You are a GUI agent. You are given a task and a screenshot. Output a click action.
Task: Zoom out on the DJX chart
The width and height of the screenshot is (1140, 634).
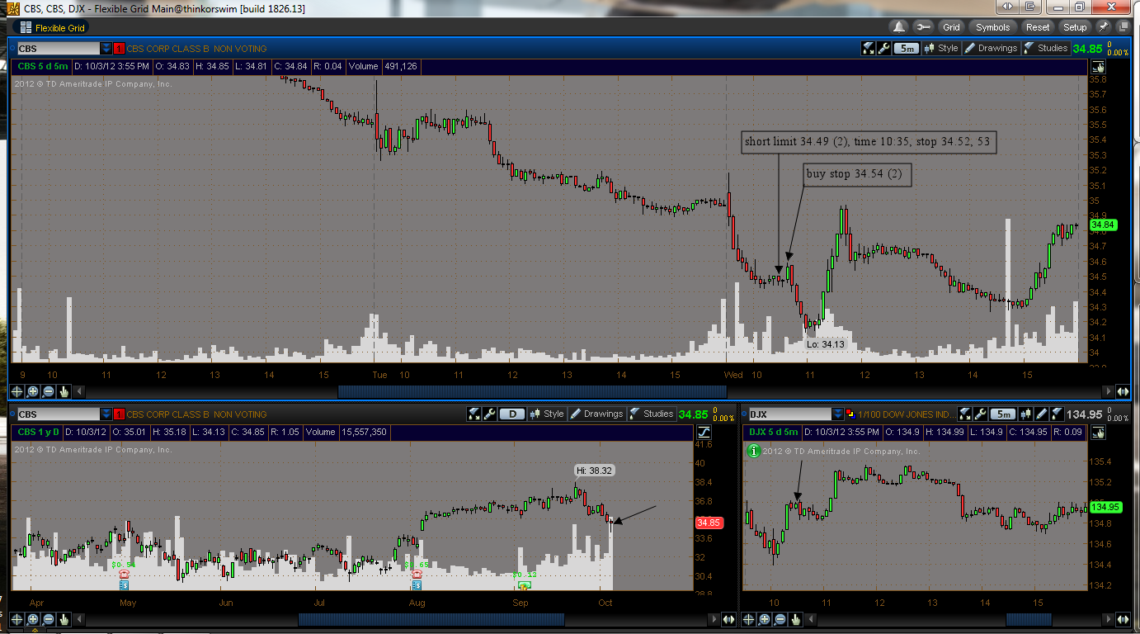tap(780, 619)
